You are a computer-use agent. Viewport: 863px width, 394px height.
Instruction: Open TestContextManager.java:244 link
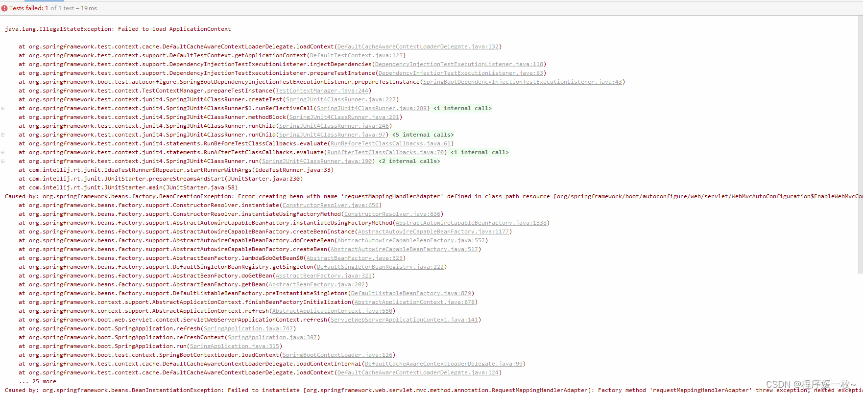pos(322,91)
